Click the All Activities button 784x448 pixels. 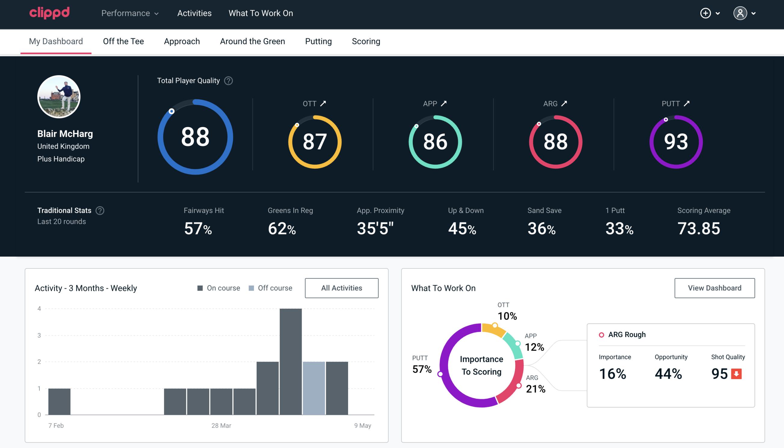point(341,288)
